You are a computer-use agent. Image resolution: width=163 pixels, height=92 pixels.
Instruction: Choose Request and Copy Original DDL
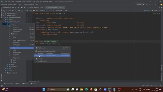tap(52, 51)
